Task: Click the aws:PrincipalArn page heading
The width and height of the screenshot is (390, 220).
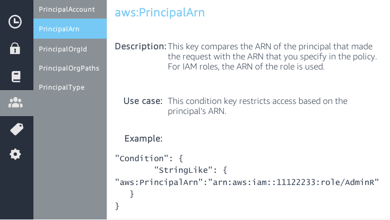Action: (160, 12)
